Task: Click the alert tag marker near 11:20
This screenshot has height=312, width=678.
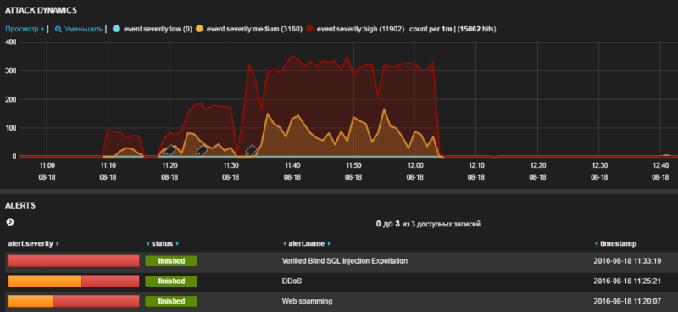Action: pyautogui.click(x=170, y=150)
